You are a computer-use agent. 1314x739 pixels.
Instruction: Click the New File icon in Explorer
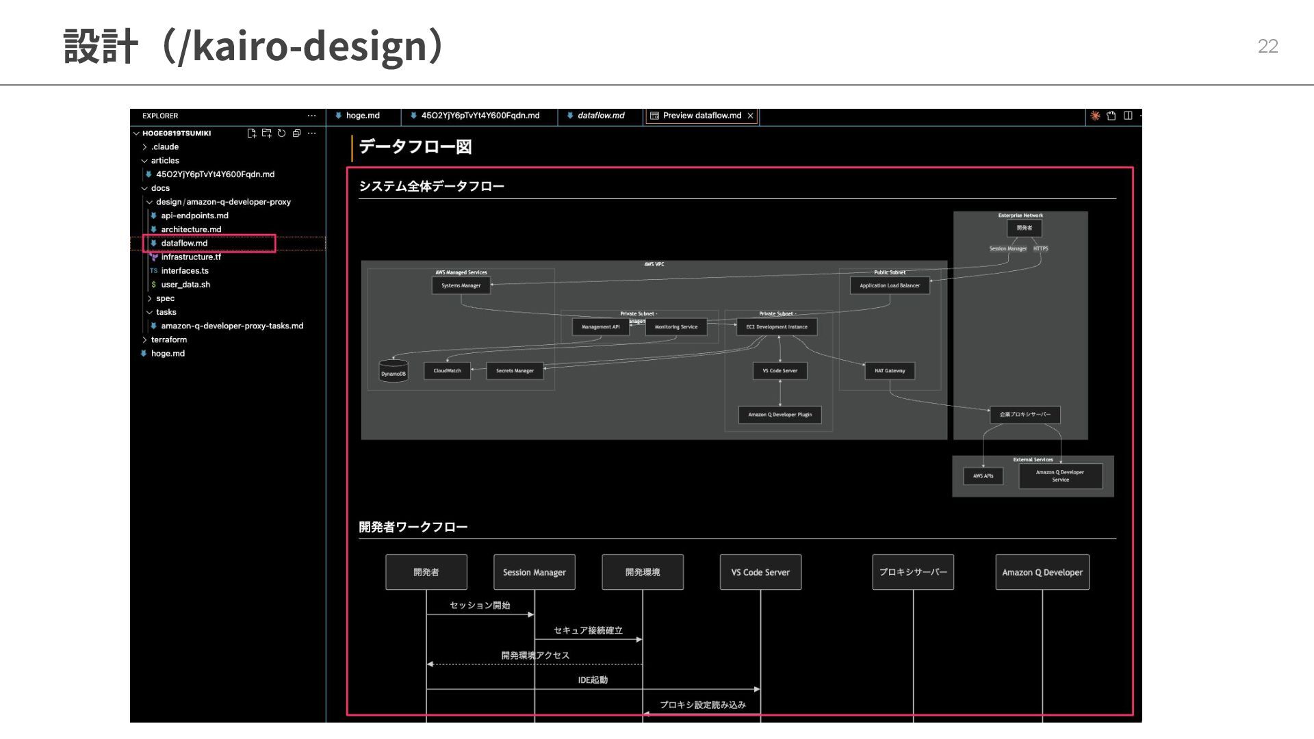tap(251, 133)
